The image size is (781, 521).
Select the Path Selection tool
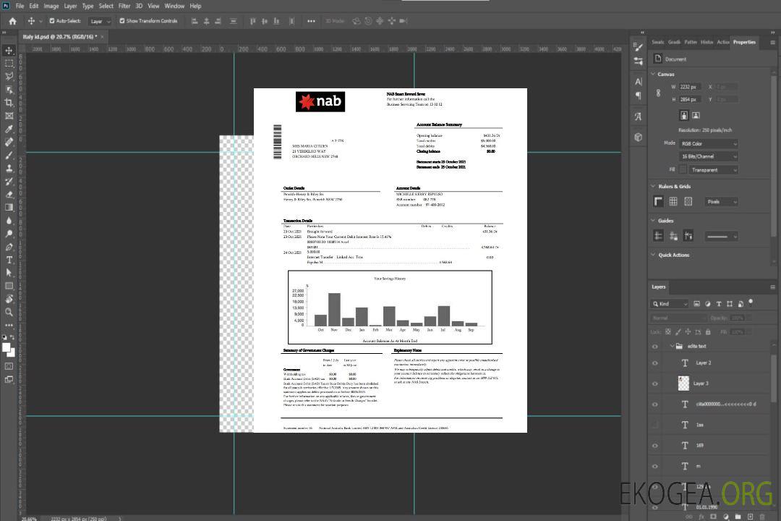[x=9, y=273]
